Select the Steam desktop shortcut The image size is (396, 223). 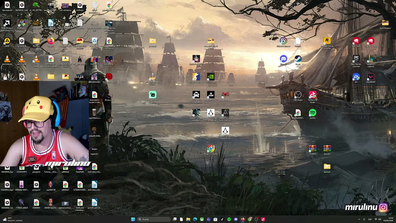coord(298,60)
